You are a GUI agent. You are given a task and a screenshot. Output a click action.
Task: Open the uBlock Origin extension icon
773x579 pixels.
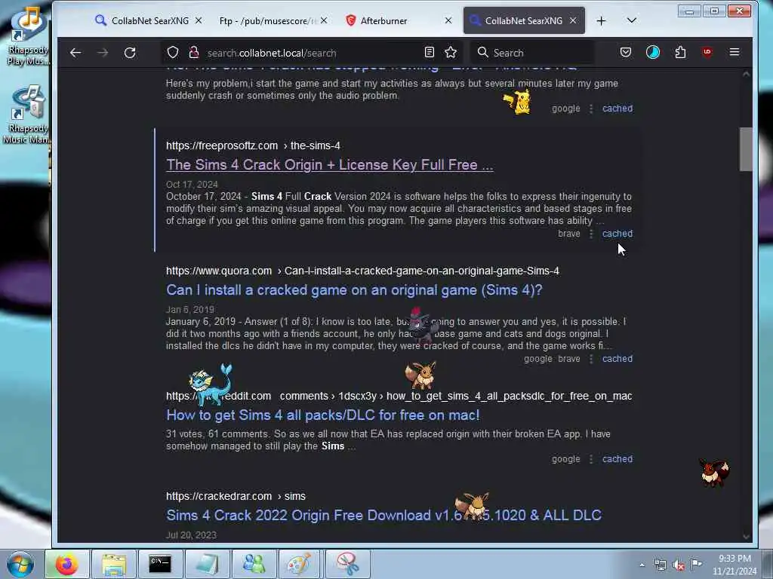coord(707,52)
